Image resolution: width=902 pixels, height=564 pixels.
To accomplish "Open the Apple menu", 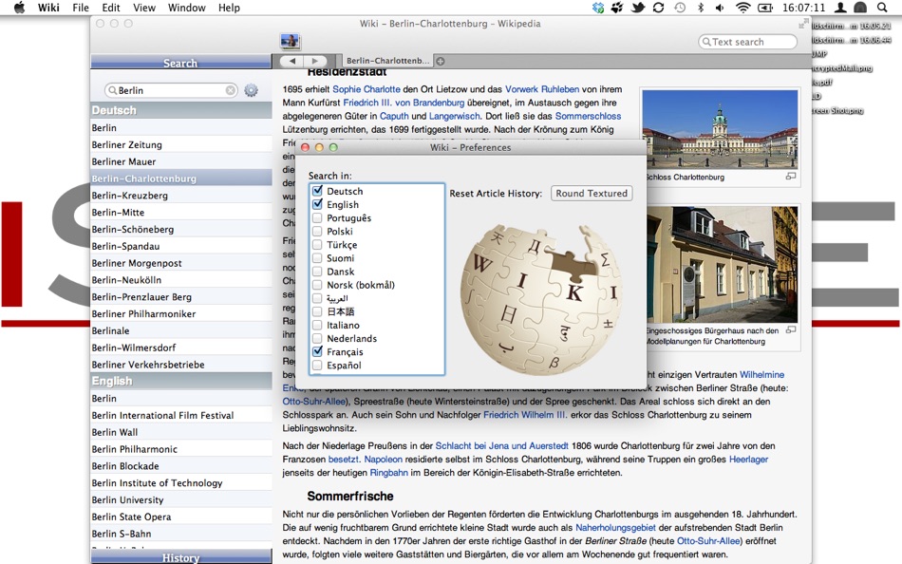I will [19, 8].
